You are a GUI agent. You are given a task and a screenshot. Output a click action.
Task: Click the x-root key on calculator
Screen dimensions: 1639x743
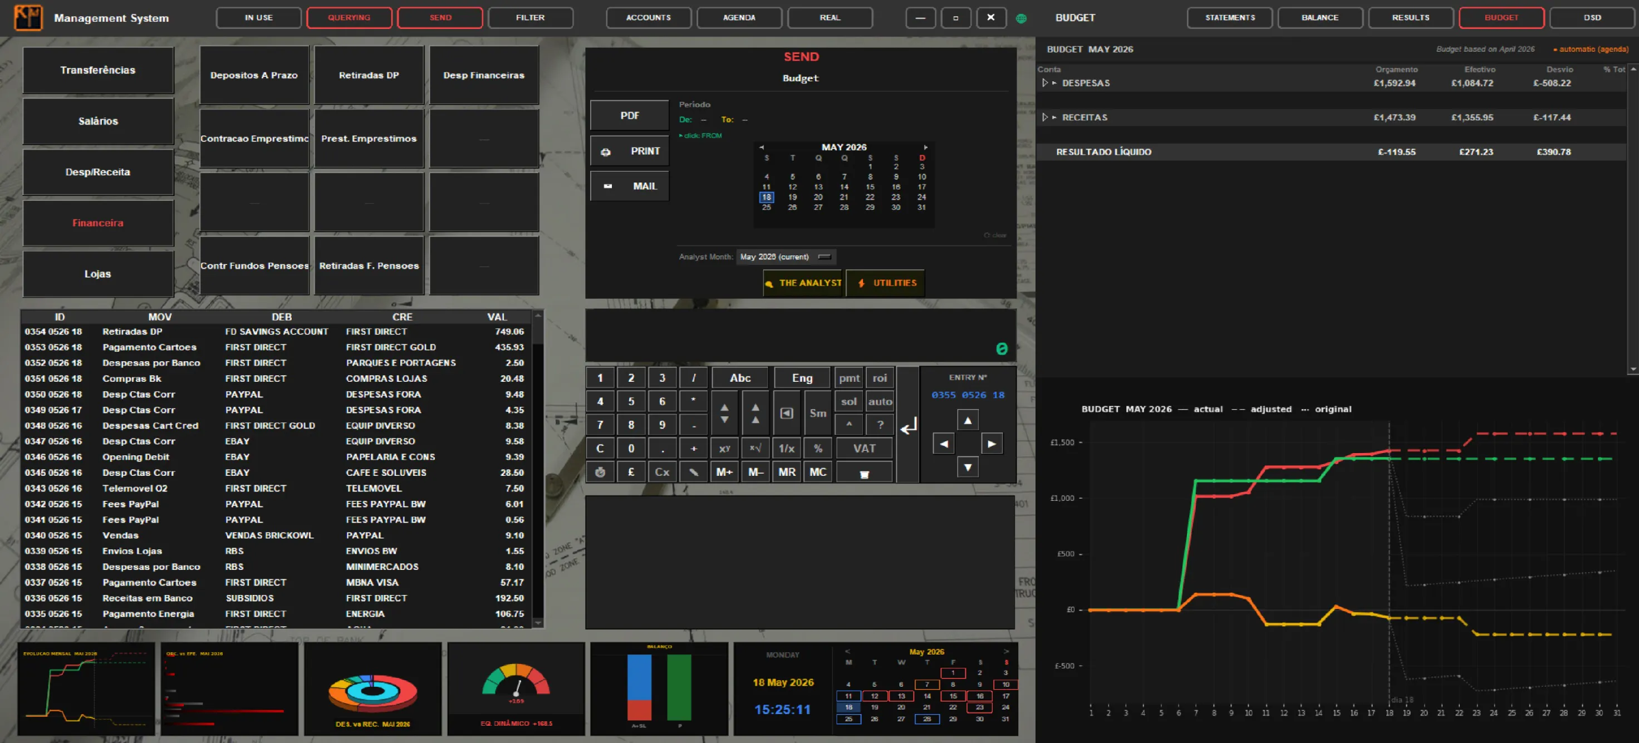[x=755, y=449]
